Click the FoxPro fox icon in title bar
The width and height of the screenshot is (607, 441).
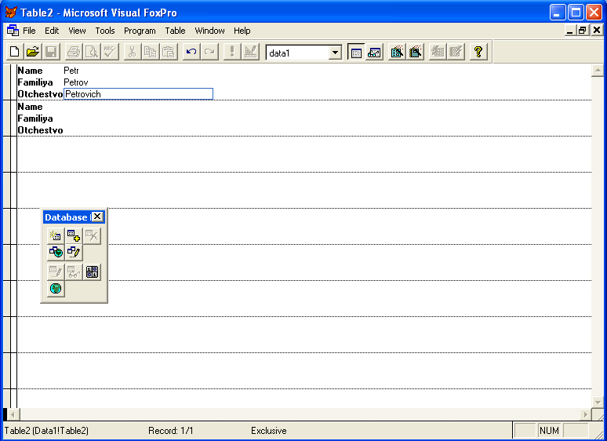coord(11,13)
